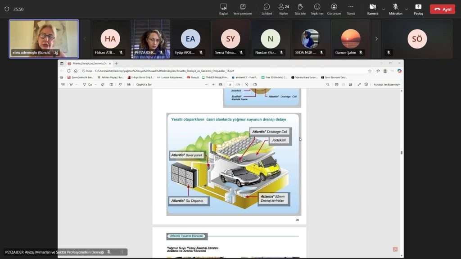Image resolution: width=461 pixels, height=259 pixels.
Task: Open Tümü more options
Action: (x=351, y=9)
